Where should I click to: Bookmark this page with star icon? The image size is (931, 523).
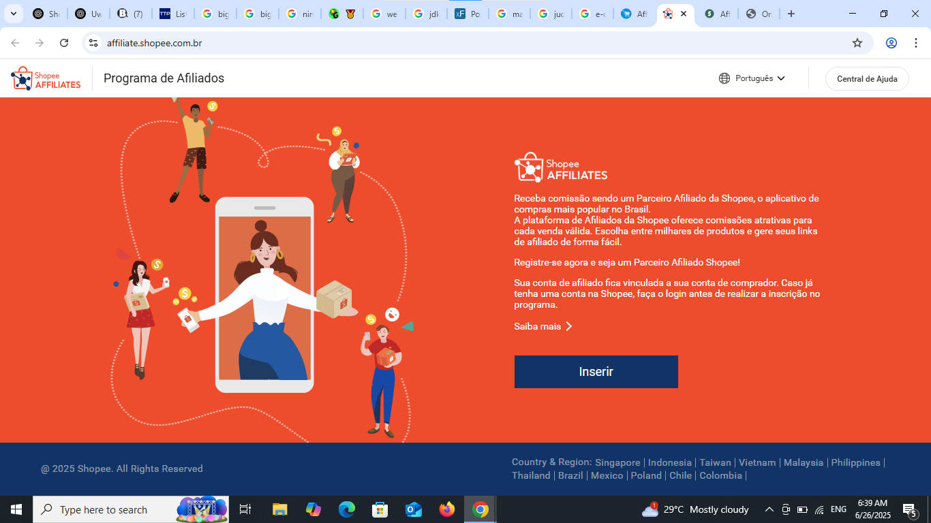coord(857,43)
